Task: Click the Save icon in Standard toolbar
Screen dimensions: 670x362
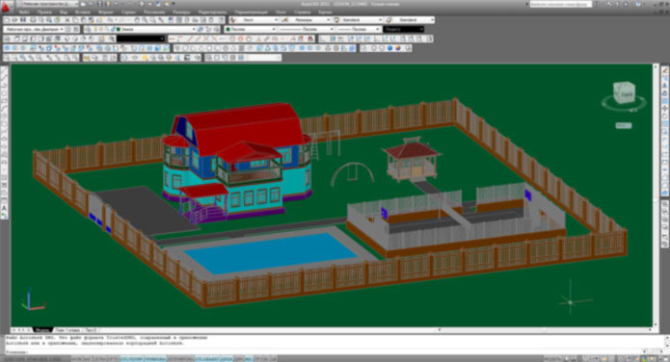Action: click(23, 20)
